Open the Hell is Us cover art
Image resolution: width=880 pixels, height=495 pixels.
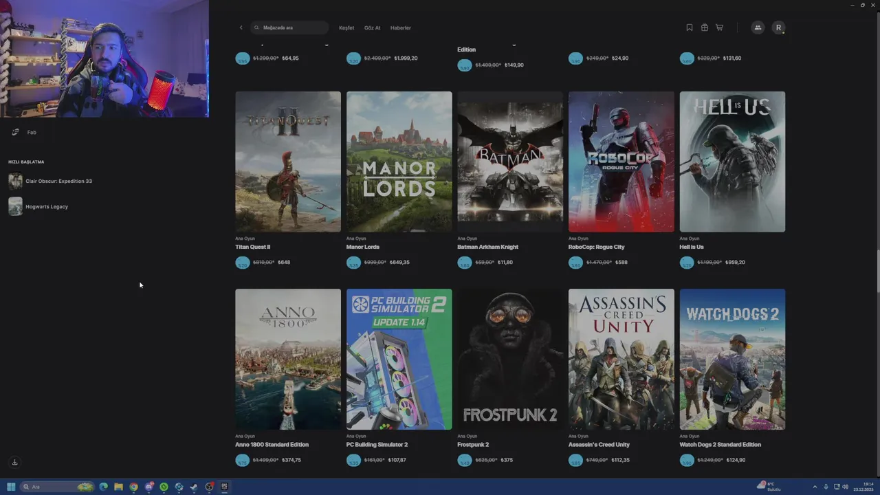[732, 162]
